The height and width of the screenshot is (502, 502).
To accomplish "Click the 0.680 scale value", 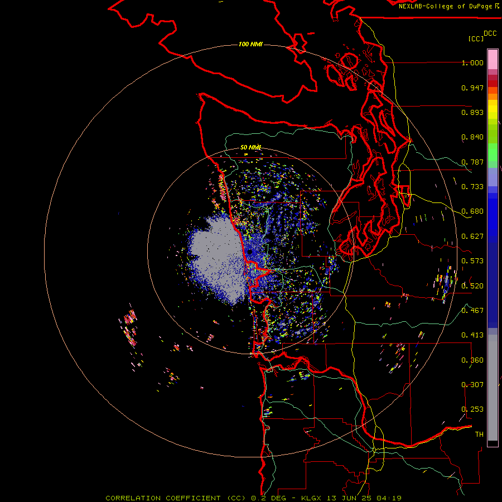I will (472, 211).
